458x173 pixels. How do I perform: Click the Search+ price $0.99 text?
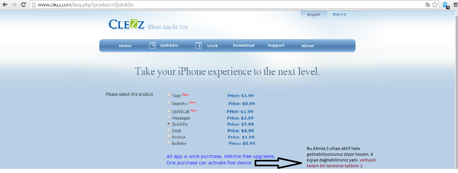coord(241,103)
